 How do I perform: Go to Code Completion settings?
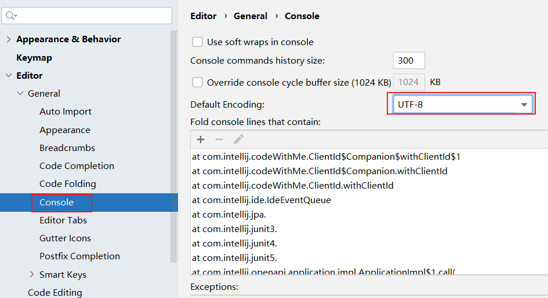tap(77, 166)
